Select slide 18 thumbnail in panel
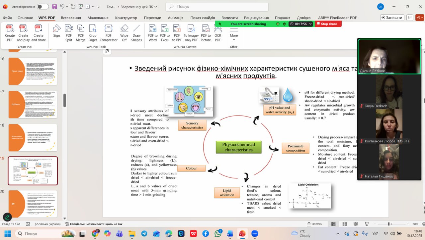 tap(33, 137)
